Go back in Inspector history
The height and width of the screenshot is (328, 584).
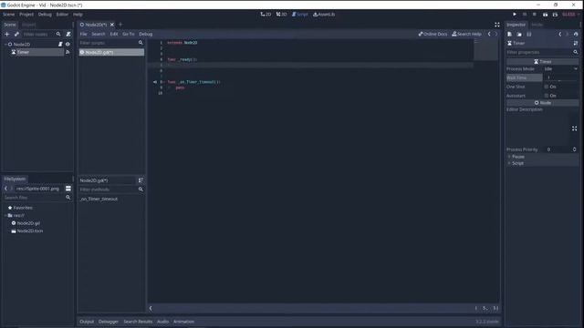(x=559, y=34)
